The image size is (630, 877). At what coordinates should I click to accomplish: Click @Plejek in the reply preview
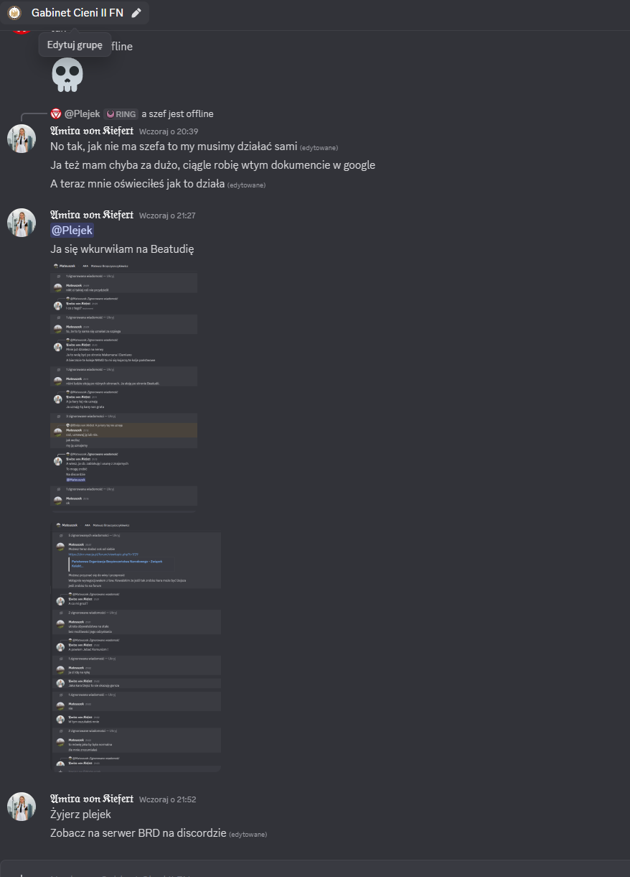[x=82, y=113]
